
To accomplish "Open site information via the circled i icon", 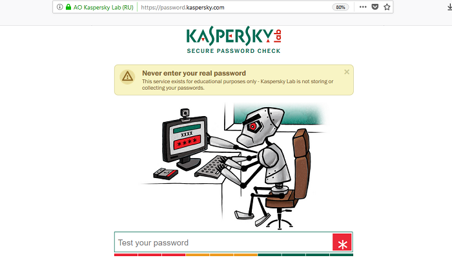I will pyautogui.click(x=59, y=7).
